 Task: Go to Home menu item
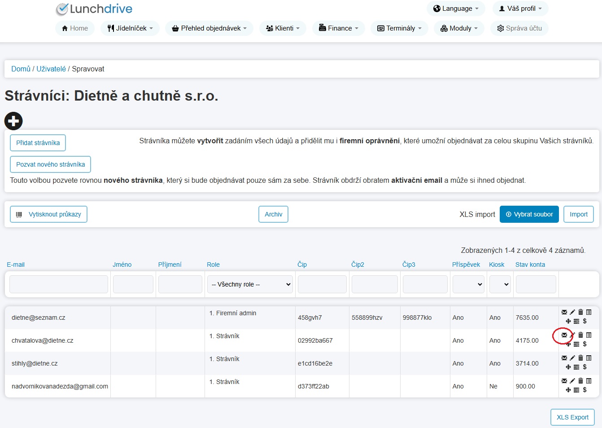click(x=75, y=28)
